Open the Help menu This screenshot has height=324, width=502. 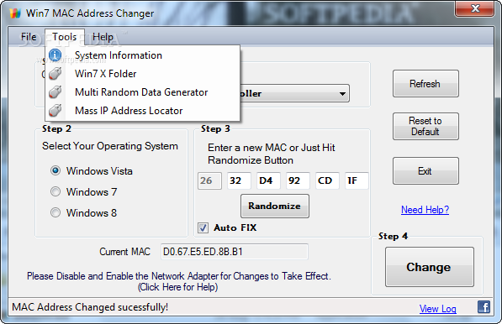pos(103,37)
